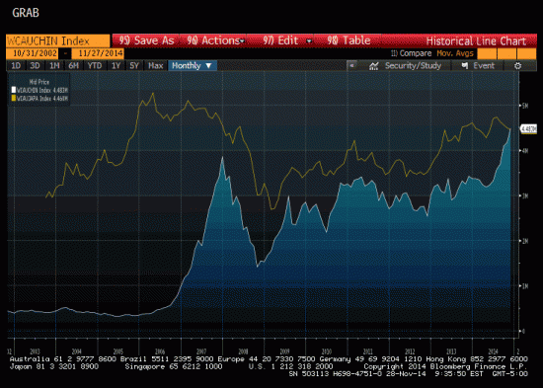
Task: Toggle WCAUCHIN Index white legend marker
Action: click(x=14, y=90)
